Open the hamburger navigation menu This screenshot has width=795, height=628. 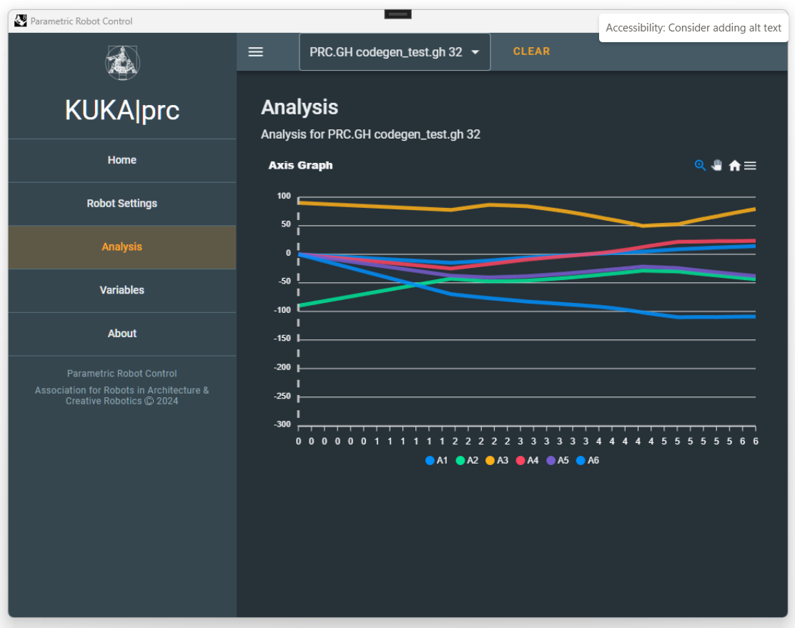pos(255,51)
